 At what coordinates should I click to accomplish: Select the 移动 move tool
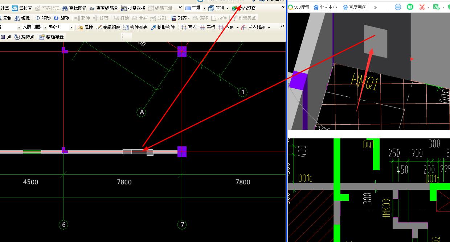[x=43, y=18]
